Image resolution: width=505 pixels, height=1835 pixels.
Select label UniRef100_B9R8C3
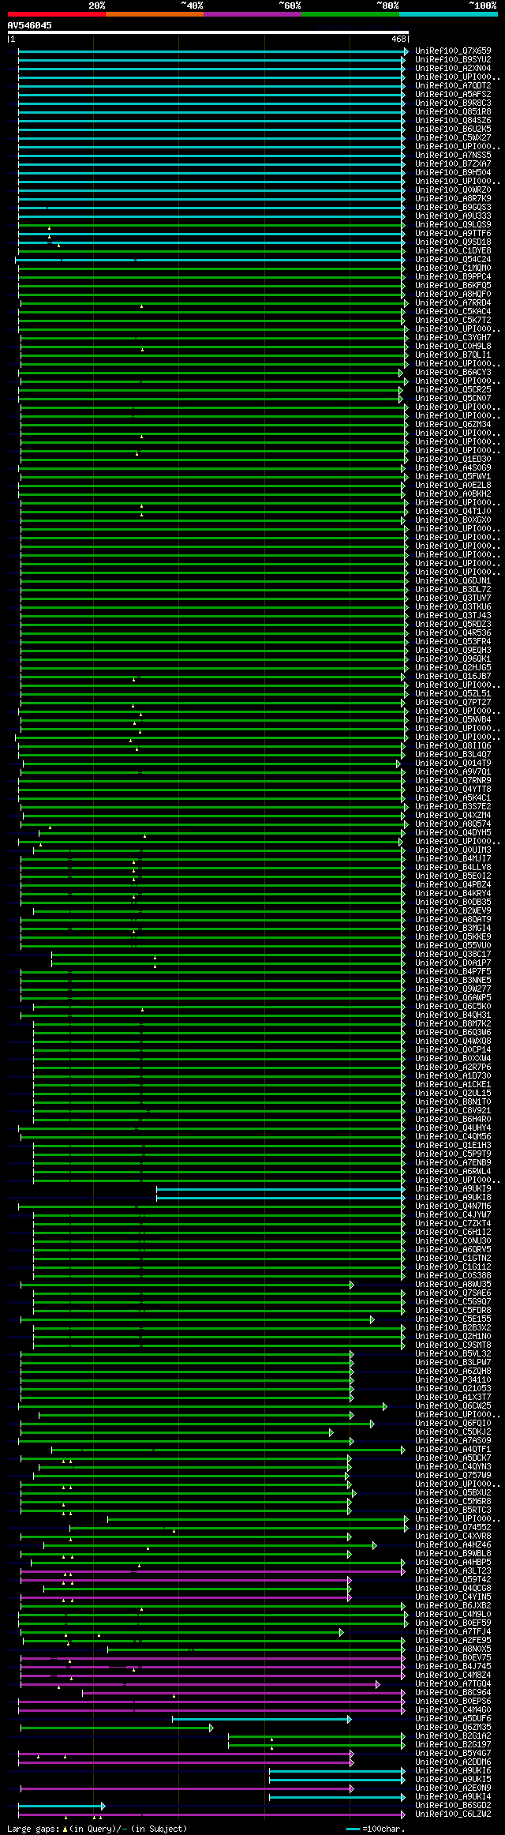pyautogui.click(x=453, y=103)
